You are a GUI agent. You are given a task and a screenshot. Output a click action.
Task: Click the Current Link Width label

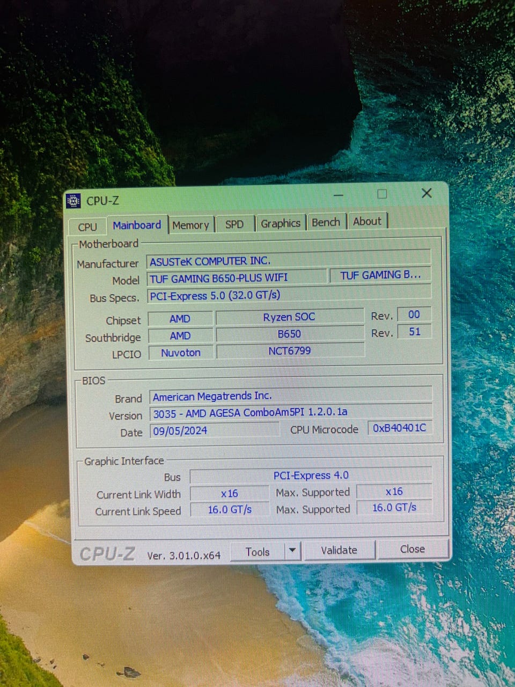(x=138, y=494)
